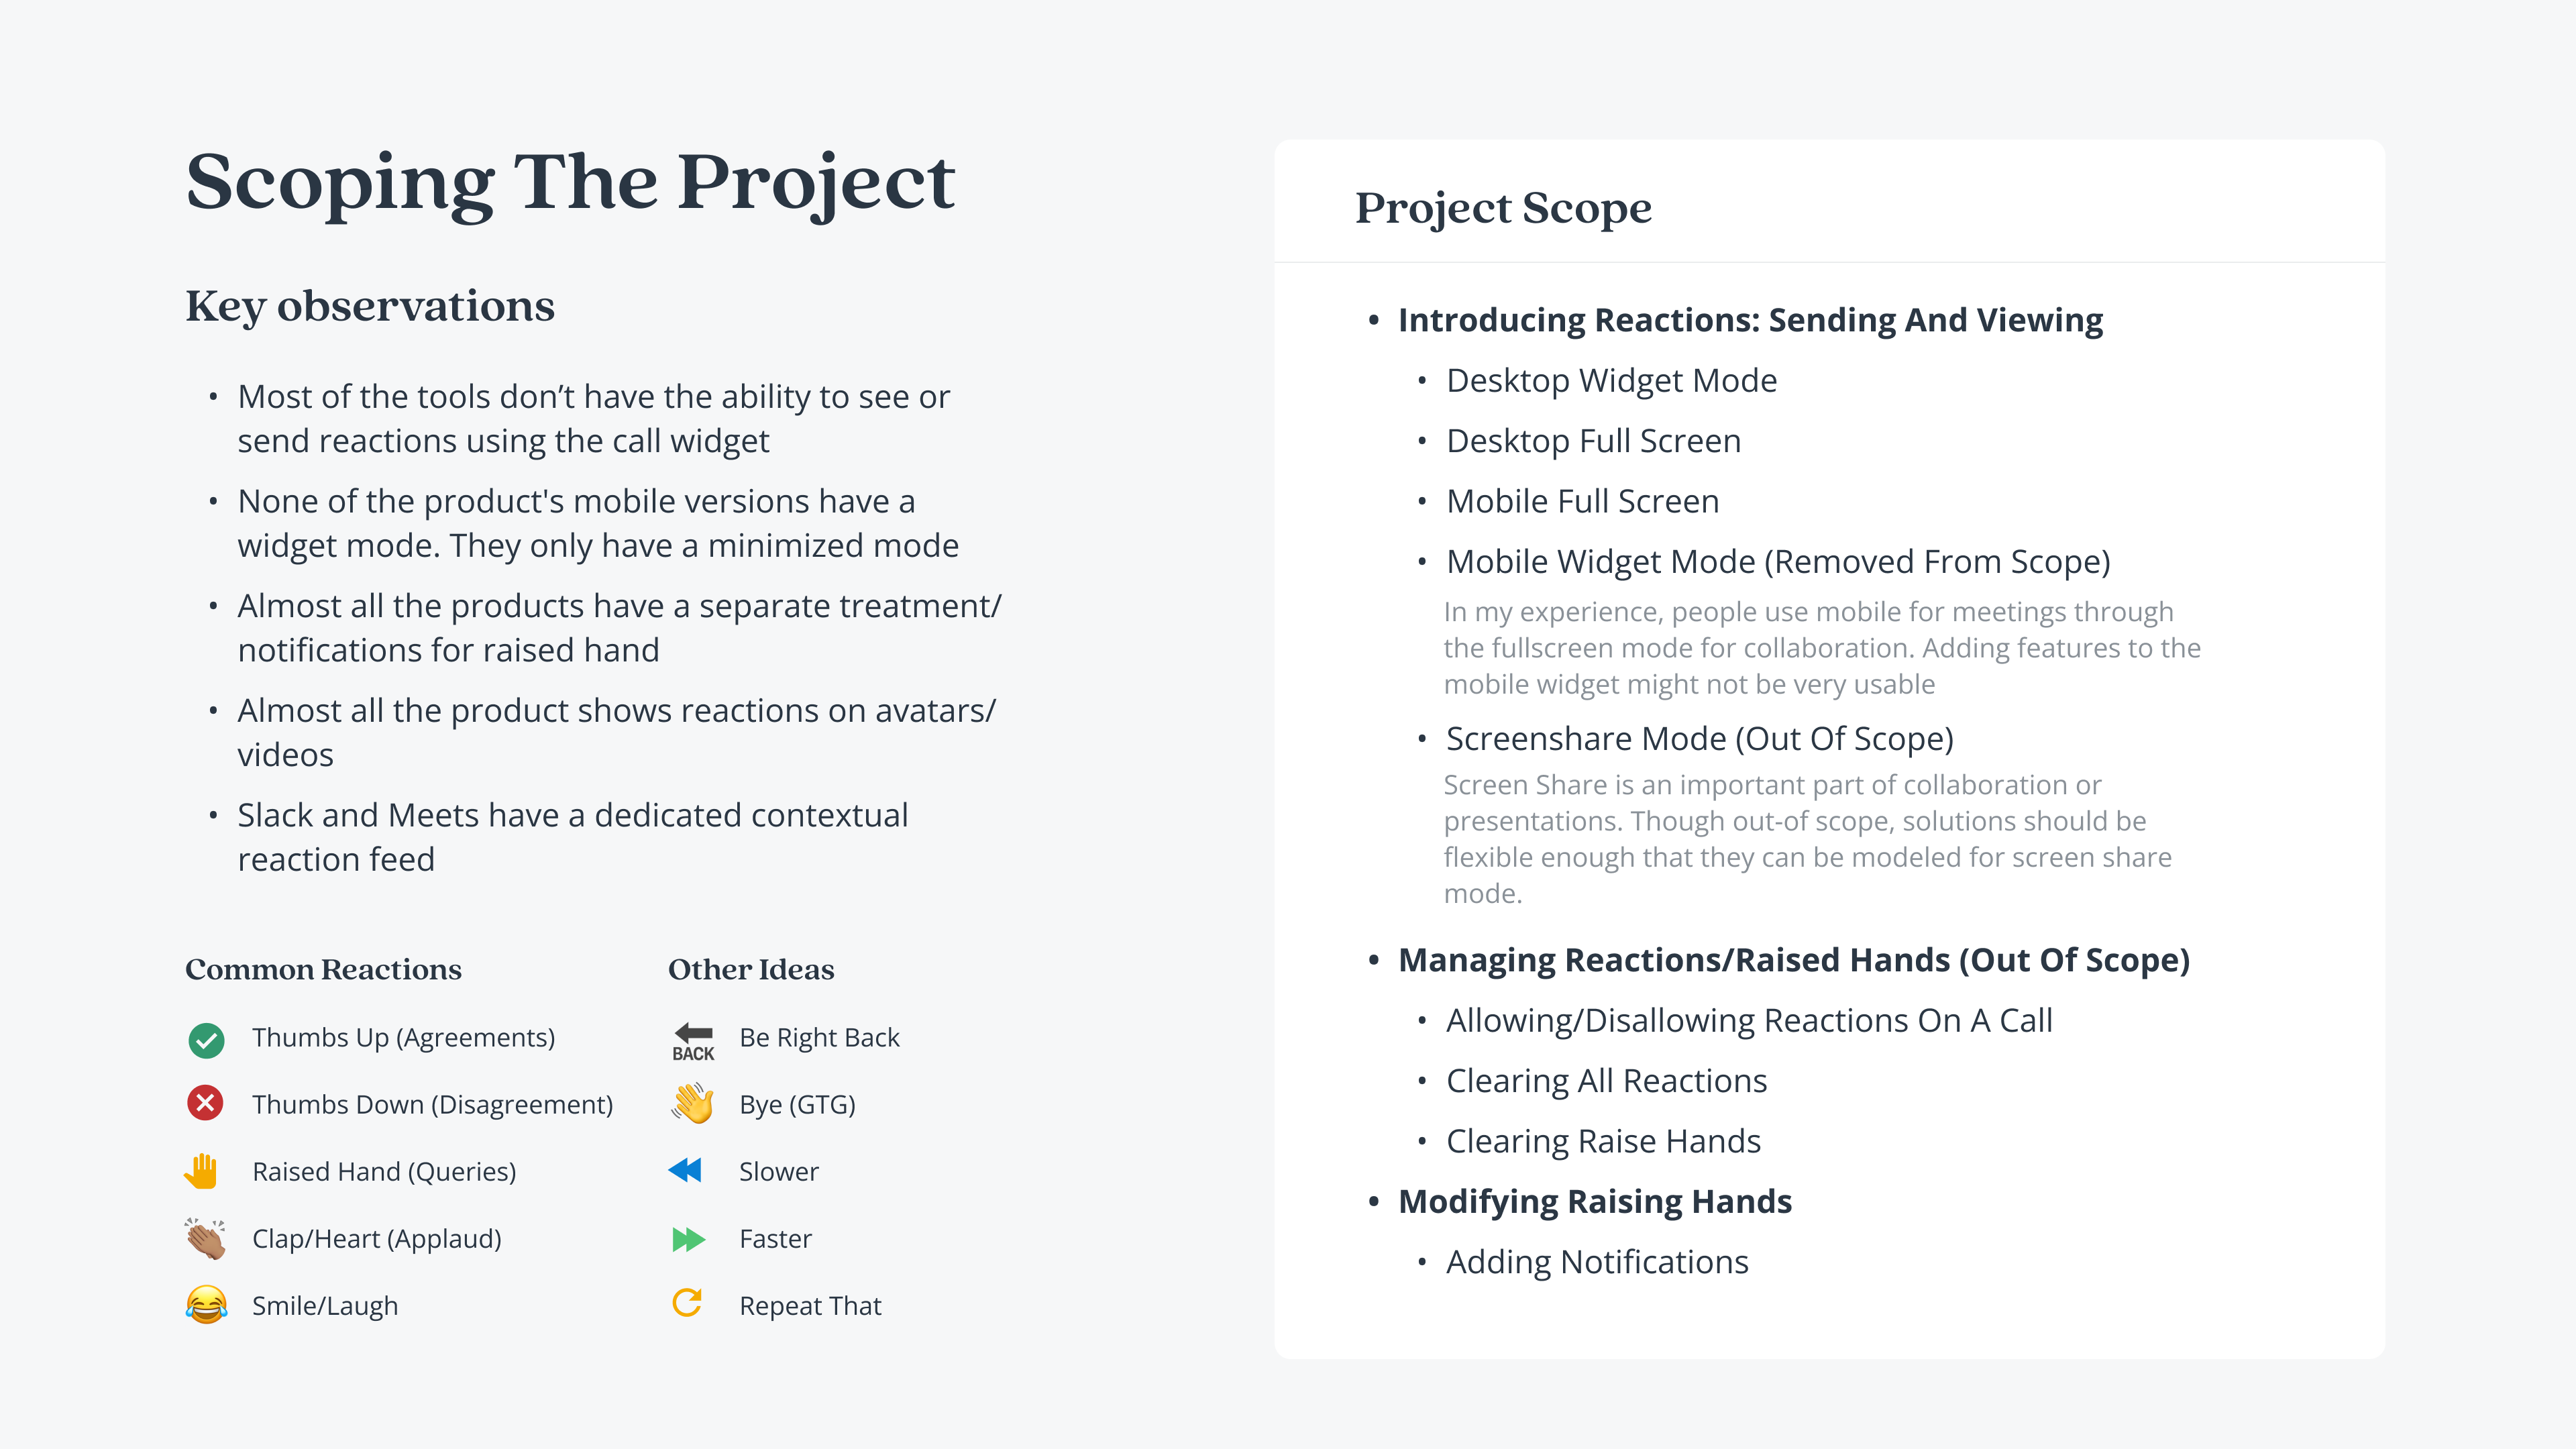Select the laughing face emoji

pos(206,1305)
